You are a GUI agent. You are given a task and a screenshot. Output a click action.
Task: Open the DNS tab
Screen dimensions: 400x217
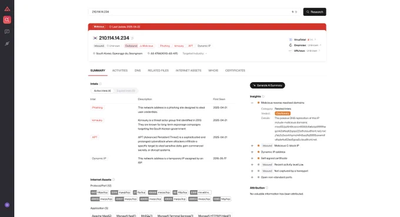coord(138,70)
